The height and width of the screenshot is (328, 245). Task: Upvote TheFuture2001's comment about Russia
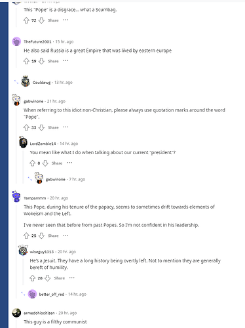coord(26,61)
